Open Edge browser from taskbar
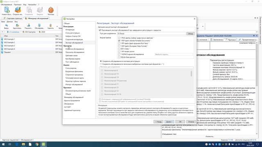 pyautogui.click(x=17, y=144)
